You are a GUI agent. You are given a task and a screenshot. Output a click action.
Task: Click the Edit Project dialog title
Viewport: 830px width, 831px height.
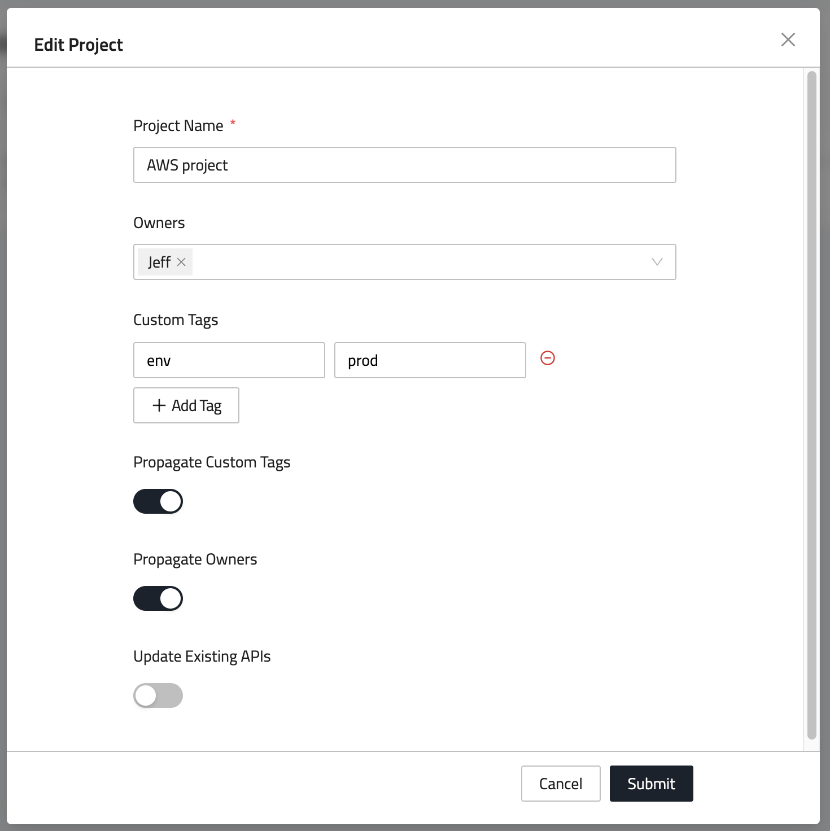tap(78, 45)
